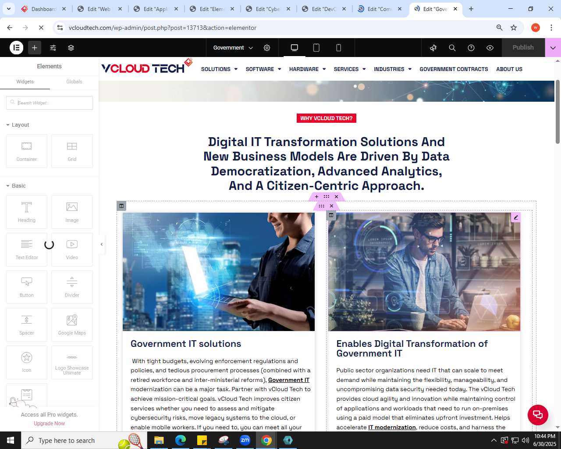
Task: Click the Government IT link
Action: tap(289, 380)
